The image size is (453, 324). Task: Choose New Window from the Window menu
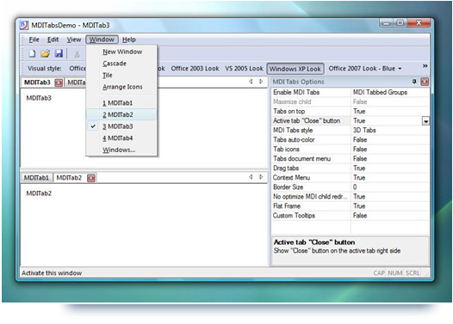[x=121, y=52]
